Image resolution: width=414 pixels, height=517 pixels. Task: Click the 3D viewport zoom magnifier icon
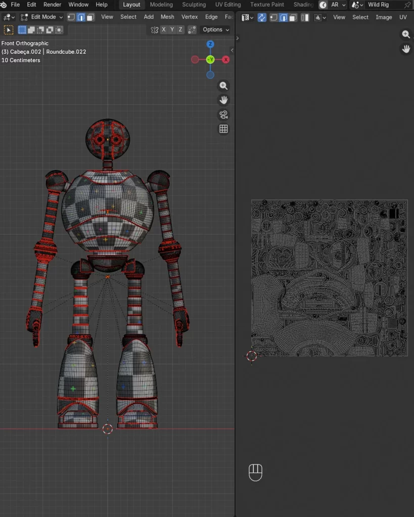pos(223,86)
